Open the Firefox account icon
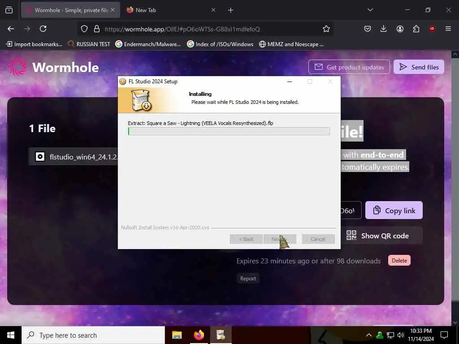 click(400, 29)
